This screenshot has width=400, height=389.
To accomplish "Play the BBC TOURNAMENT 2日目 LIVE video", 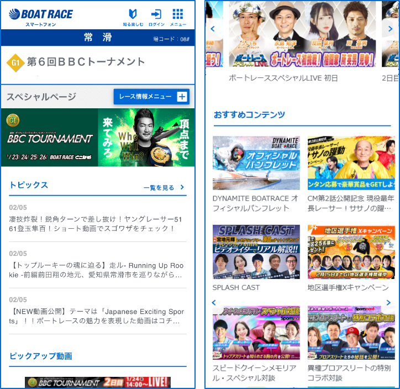I will (98, 382).
